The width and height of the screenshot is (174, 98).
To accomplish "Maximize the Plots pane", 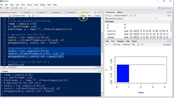I will click(x=170, y=41).
